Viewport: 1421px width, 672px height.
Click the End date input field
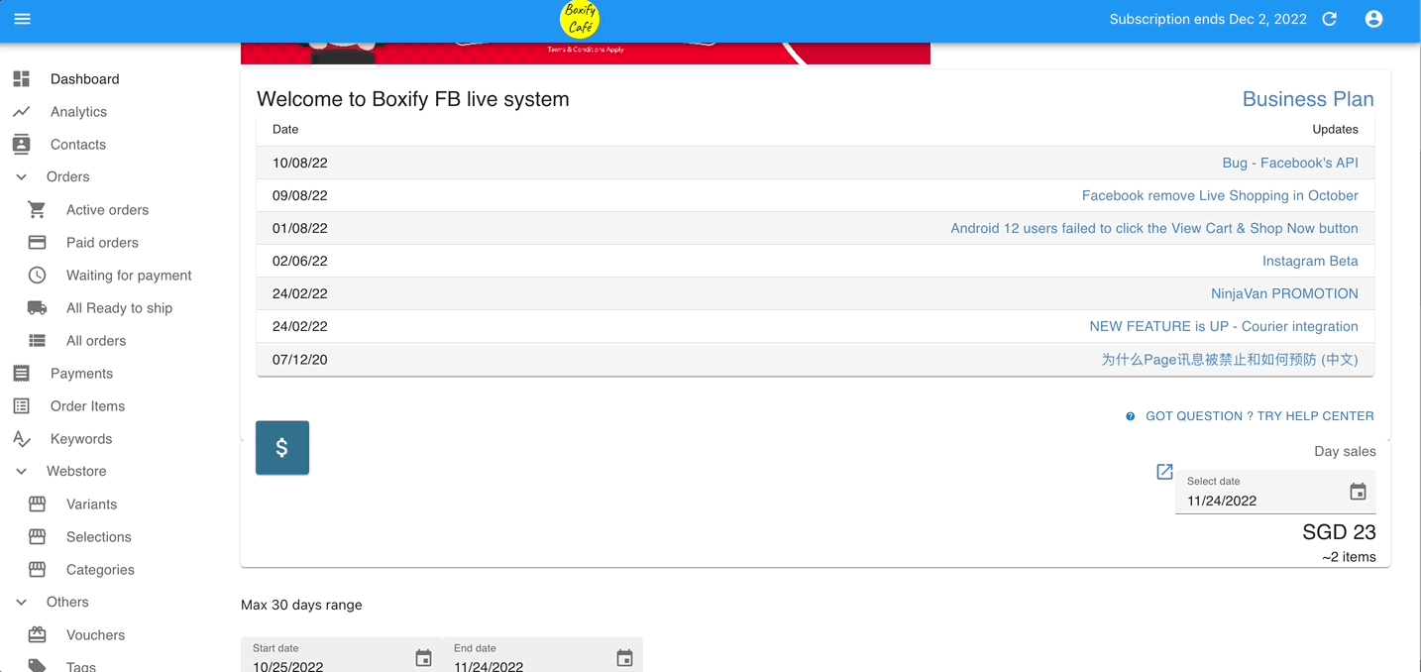542,655
